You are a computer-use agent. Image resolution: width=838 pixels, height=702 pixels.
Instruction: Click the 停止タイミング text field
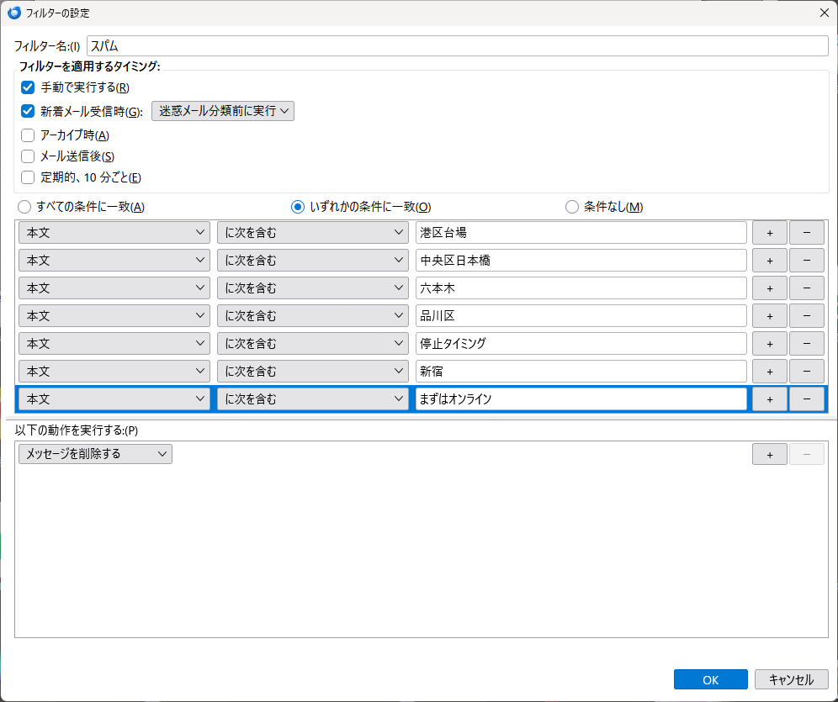point(581,344)
